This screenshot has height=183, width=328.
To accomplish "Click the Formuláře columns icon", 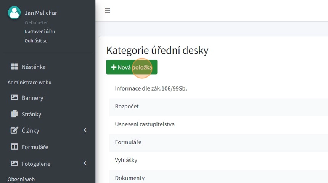I will [14, 147].
